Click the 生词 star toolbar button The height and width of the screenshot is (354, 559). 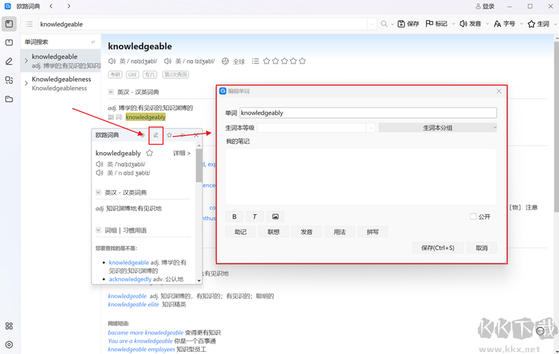(x=538, y=24)
